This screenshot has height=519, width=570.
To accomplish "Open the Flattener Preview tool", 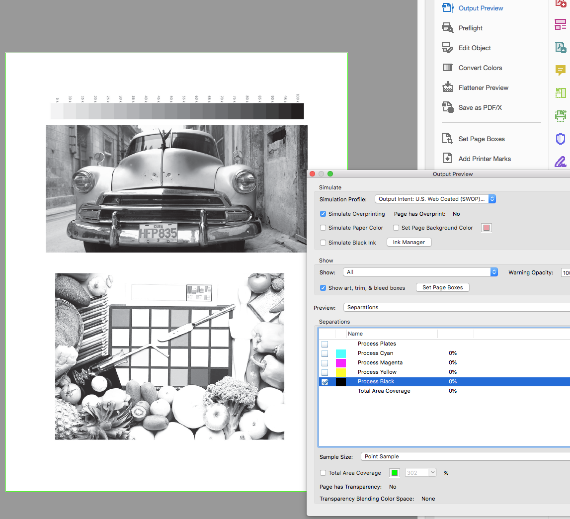I will (x=483, y=87).
